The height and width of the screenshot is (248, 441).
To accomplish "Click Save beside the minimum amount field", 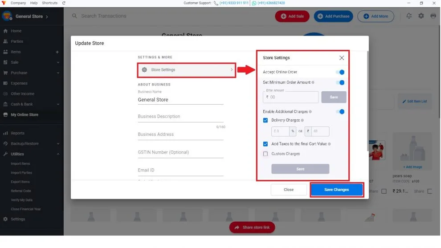I will [334, 97].
